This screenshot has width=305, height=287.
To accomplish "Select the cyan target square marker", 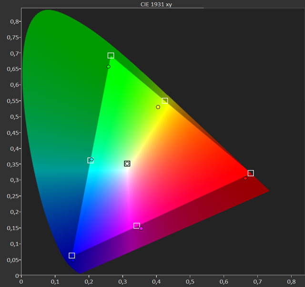I will pos(90,160).
